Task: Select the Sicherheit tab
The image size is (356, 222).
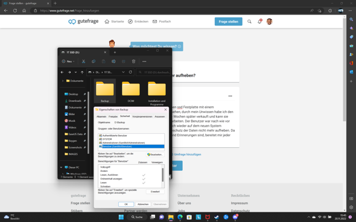Action: [125, 116]
